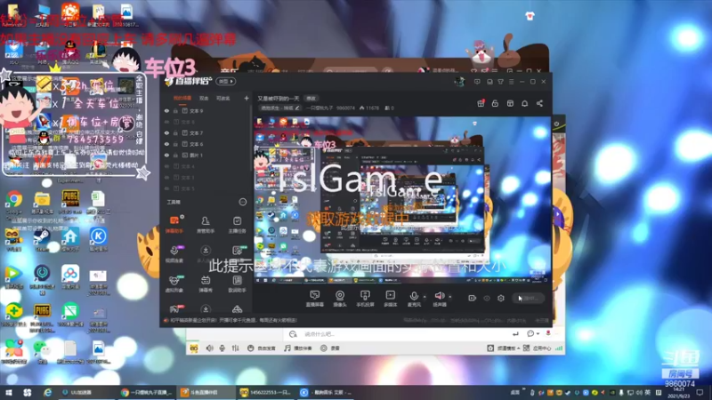The height and width of the screenshot is (400, 712).
Task: Add 手机投屏 phone mirroring source
Action: (x=365, y=299)
